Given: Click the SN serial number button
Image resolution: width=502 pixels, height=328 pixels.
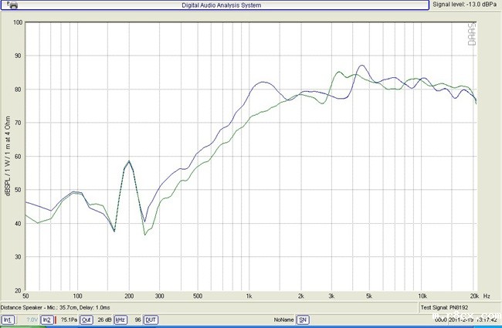Looking at the screenshot, I should point(303,320).
